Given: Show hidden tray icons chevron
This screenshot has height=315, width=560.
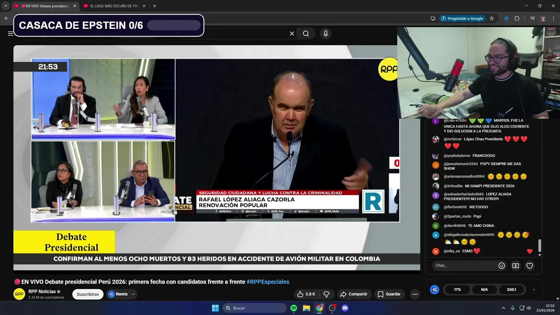Looking at the screenshot, I should point(503,308).
